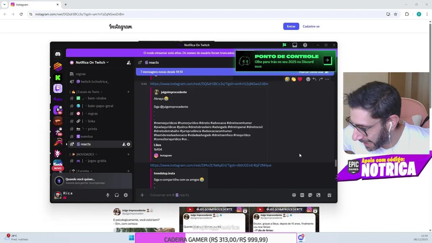Open the GIF picker in message bar
The width and height of the screenshot is (432, 243).
(302, 195)
